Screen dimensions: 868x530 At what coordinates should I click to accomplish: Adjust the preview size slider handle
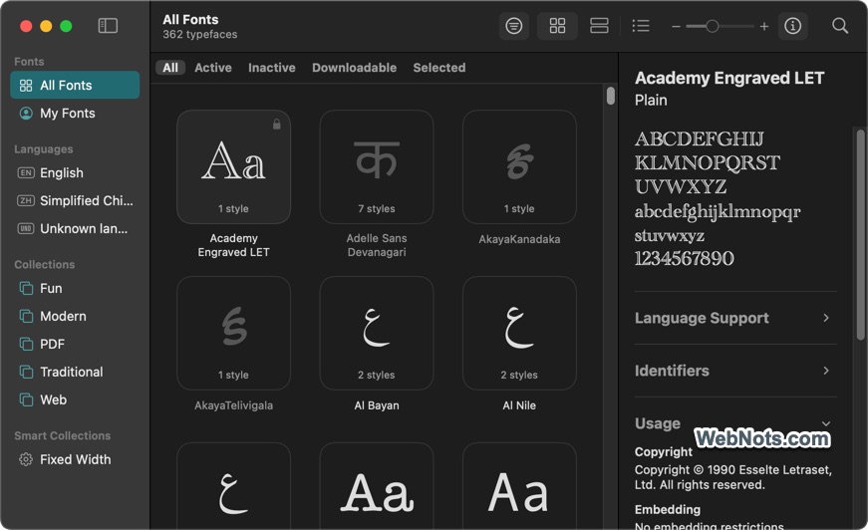tap(713, 27)
